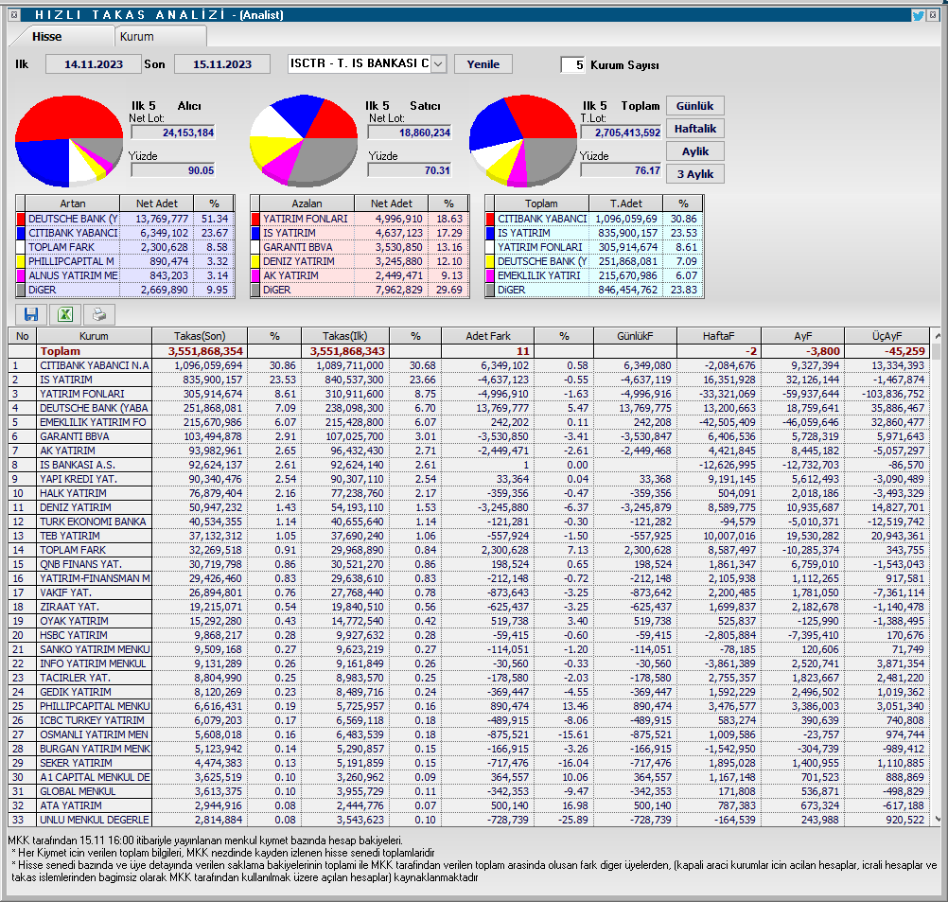Open the Twitter bird icon in title bar

click(x=918, y=15)
